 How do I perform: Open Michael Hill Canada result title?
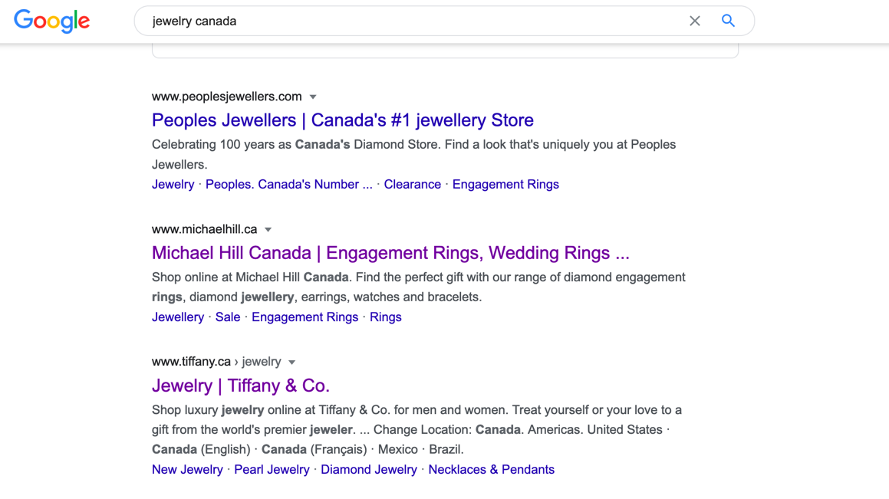click(x=390, y=253)
